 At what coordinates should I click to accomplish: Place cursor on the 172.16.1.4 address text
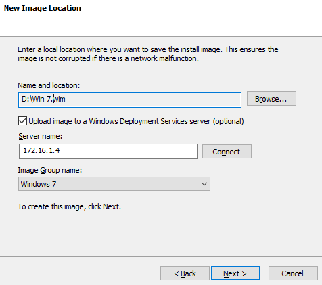pos(41,150)
